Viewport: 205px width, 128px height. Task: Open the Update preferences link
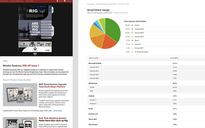tap(17, 1)
